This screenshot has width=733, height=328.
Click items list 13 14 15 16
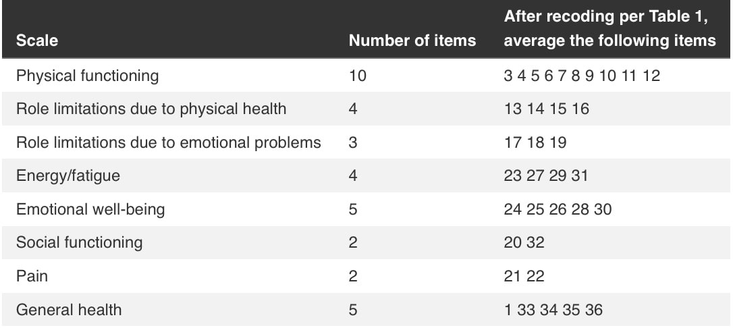point(547,109)
